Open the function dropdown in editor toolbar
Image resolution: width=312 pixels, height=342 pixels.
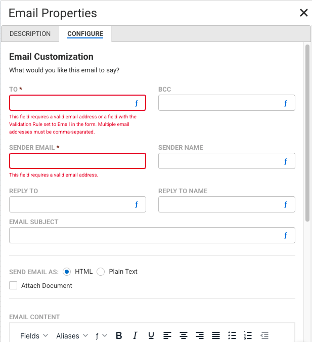click(101, 335)
